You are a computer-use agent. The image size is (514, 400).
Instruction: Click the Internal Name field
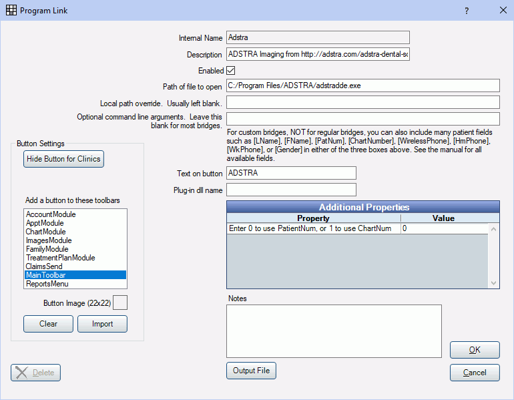(318, 37)
